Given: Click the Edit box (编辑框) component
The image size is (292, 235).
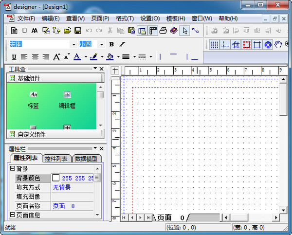Looking at the screenshot, I should click(x=67, y=94).
